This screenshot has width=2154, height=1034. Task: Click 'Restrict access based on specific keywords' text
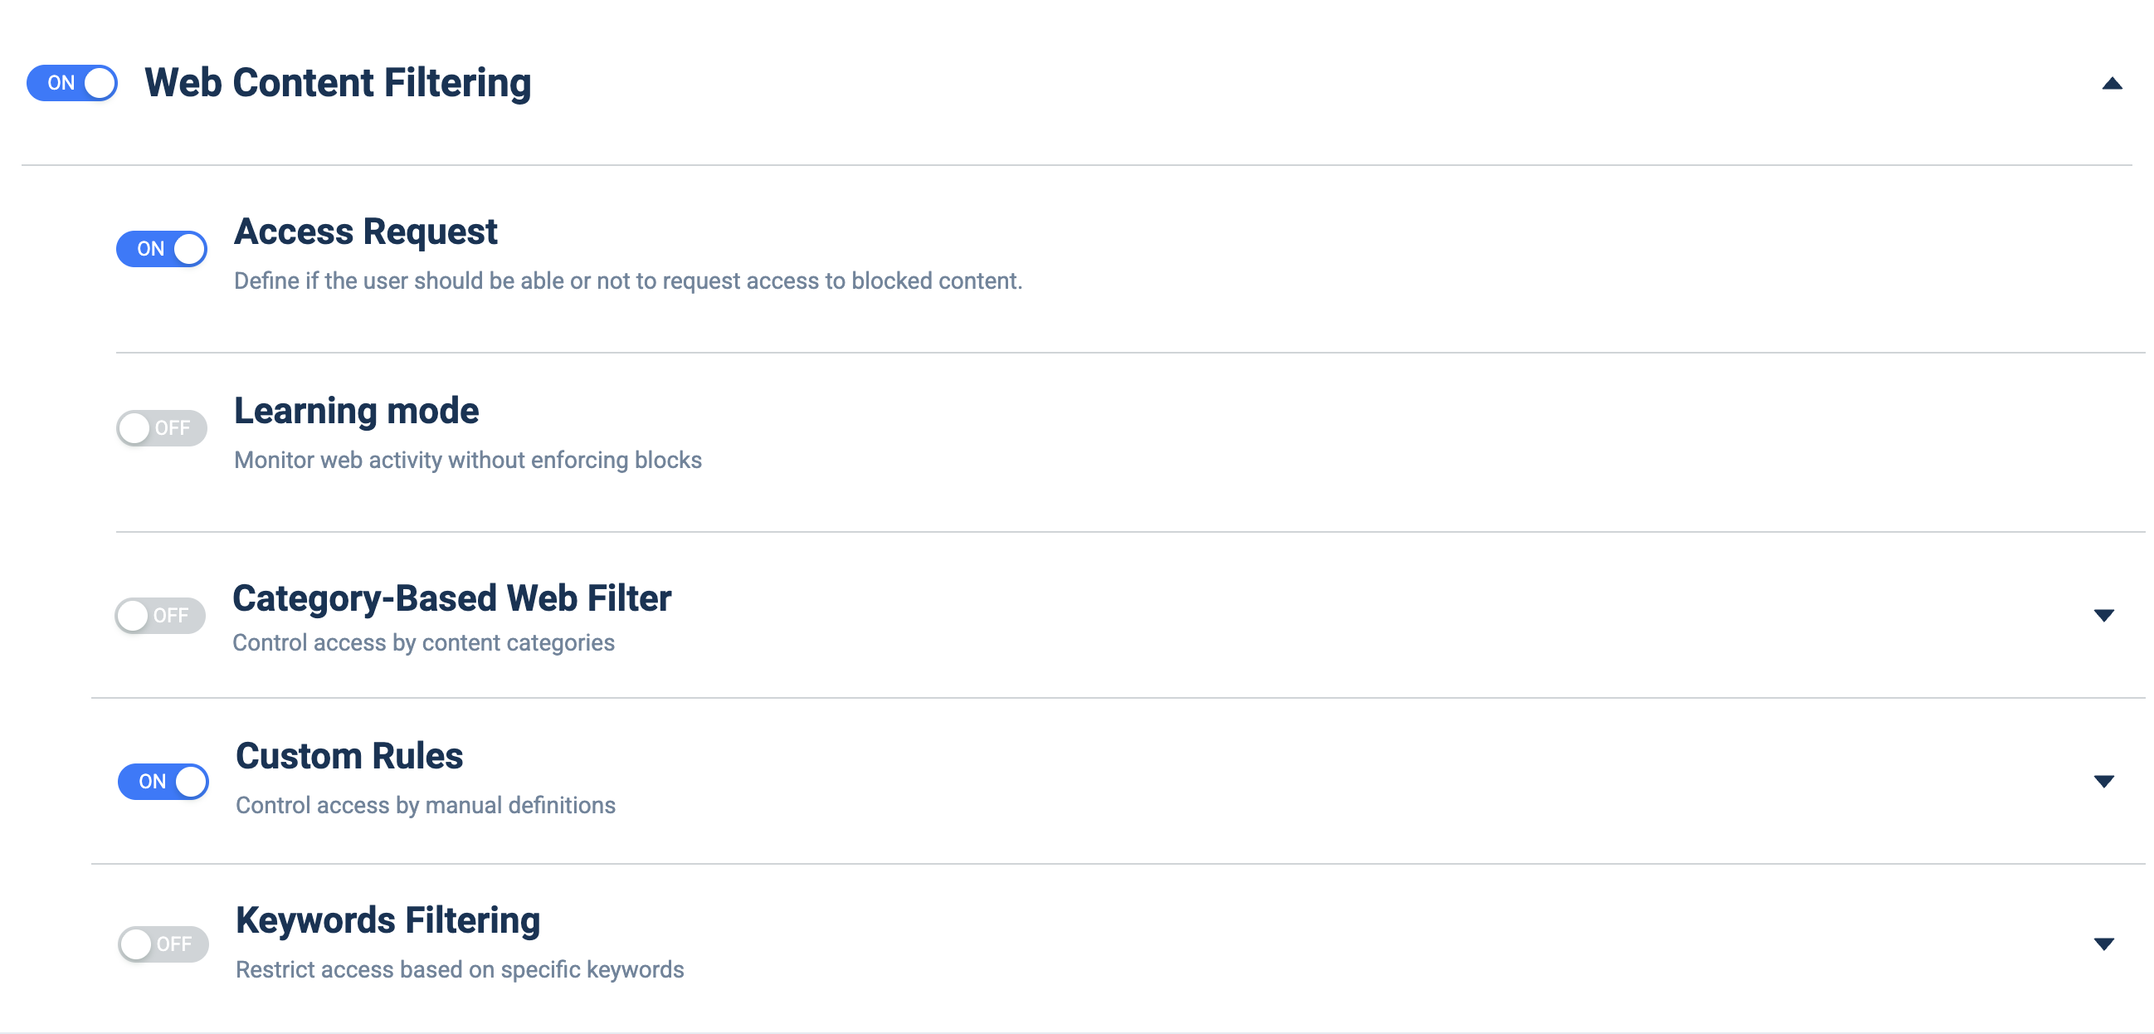460,969
